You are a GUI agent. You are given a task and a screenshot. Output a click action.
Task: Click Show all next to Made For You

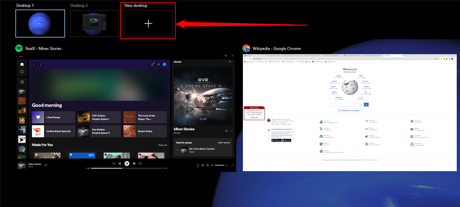[163, 145]
